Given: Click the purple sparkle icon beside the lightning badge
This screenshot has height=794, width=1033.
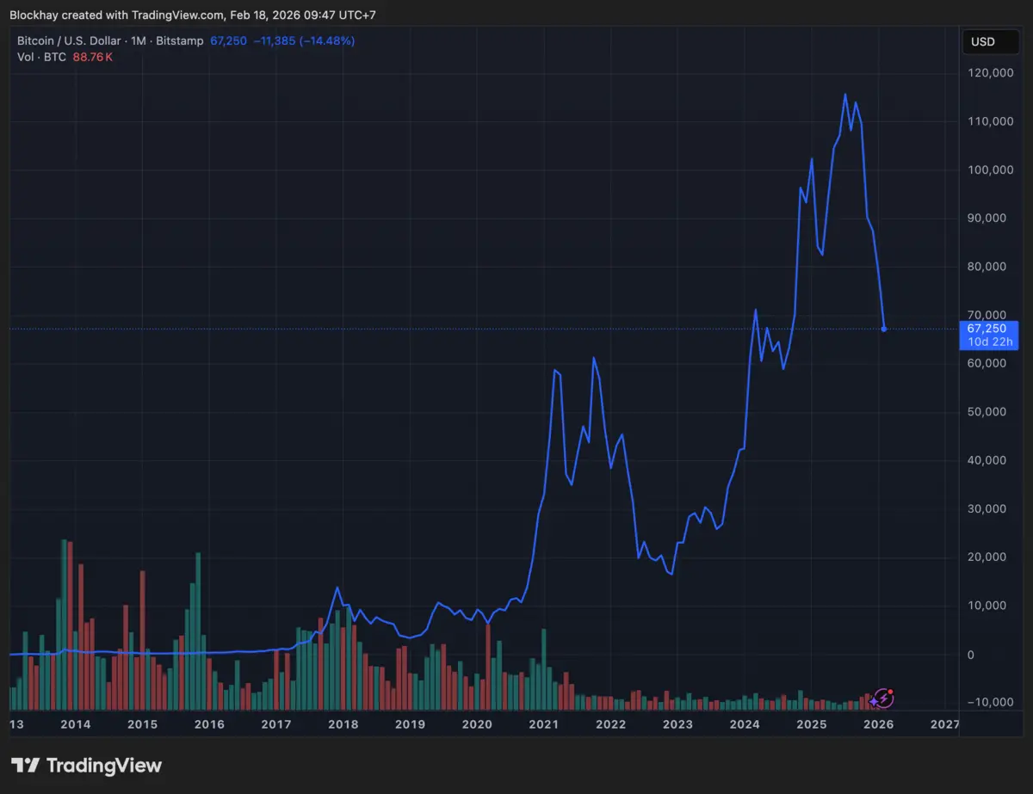Looking at the screenshot, I should [873, 702].
